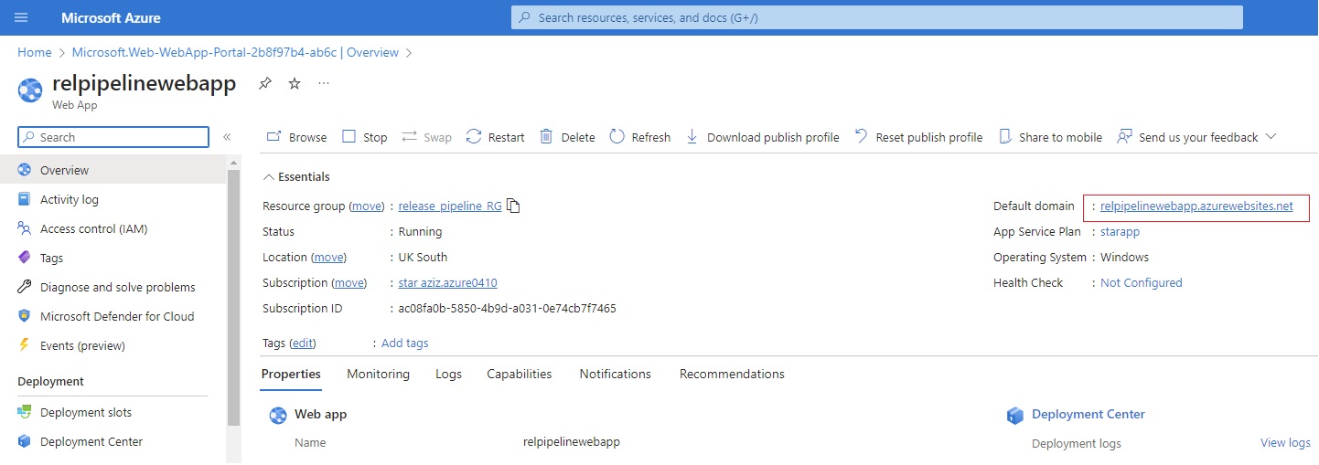The height and width of the screenshot is (465, 1319).
Task: Focus the global search resources box
Action: [877, 17]
